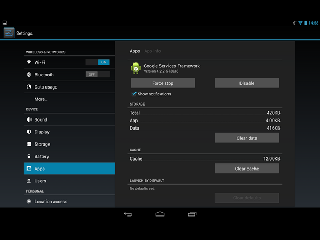Open Display settings
This screenshot has height=240, width=320.
(x=42, y=132)
